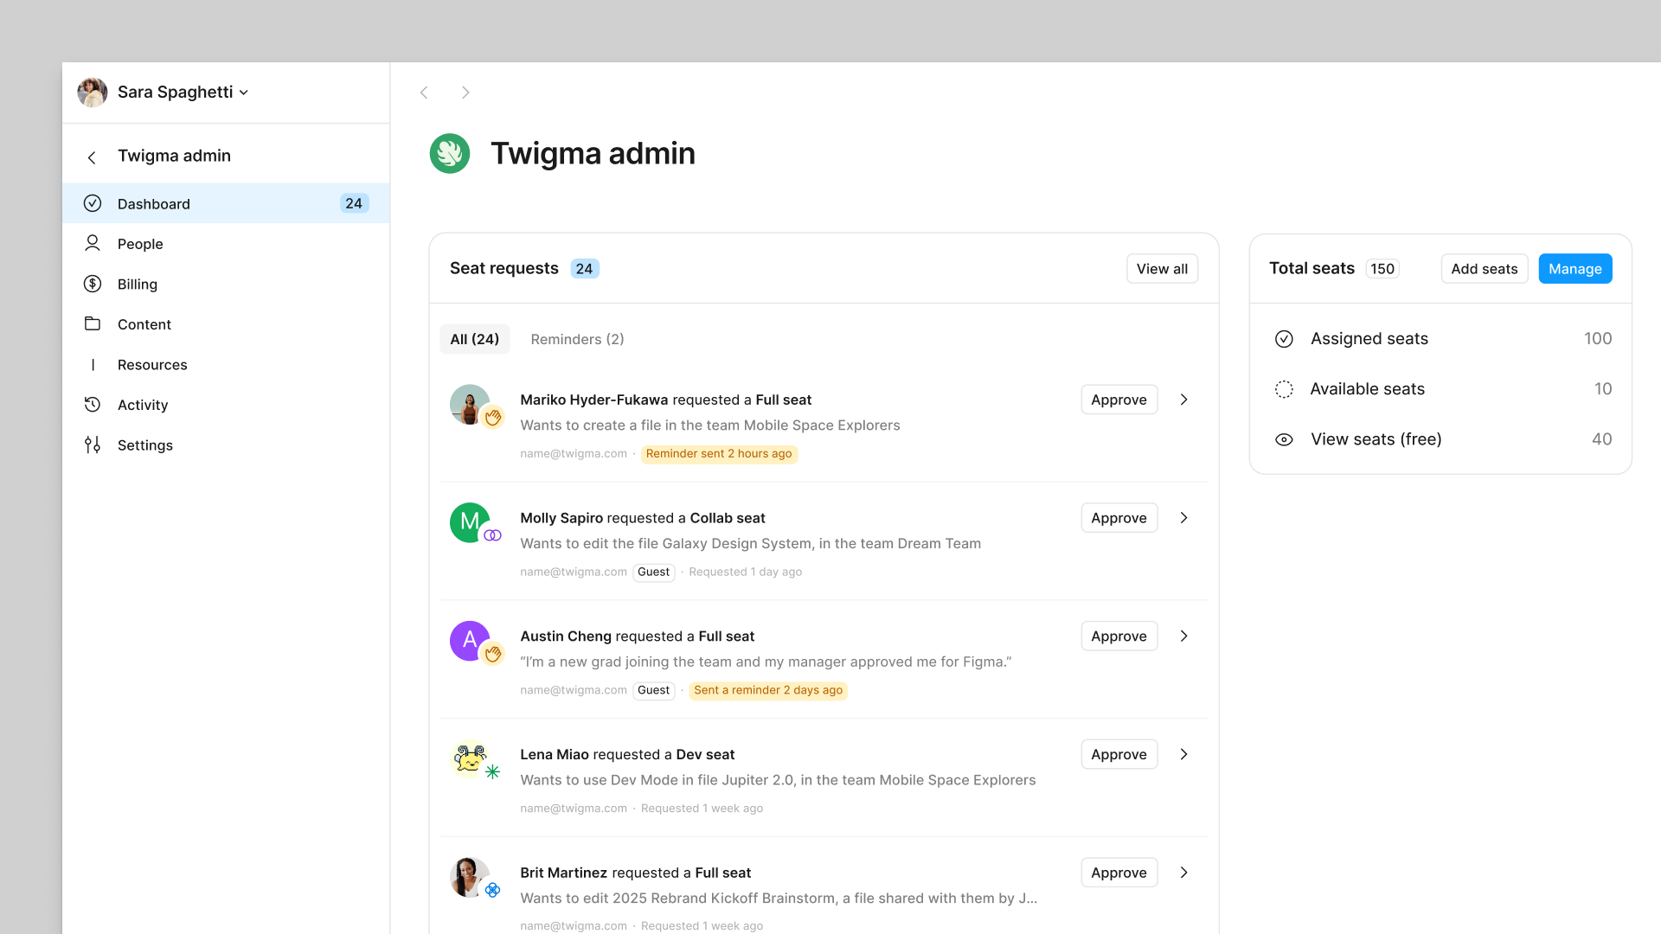Click the Dashboard icon in sidebar
The image size is (1661, 934).
(93, 203)
